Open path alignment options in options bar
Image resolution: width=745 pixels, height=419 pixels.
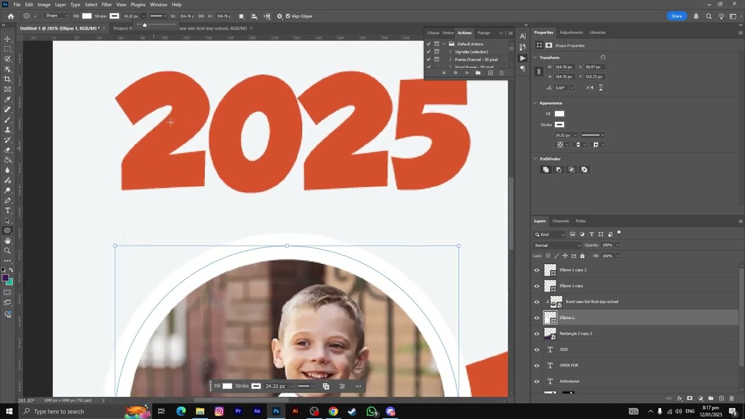pyautogui.click(x=254, y=16)
